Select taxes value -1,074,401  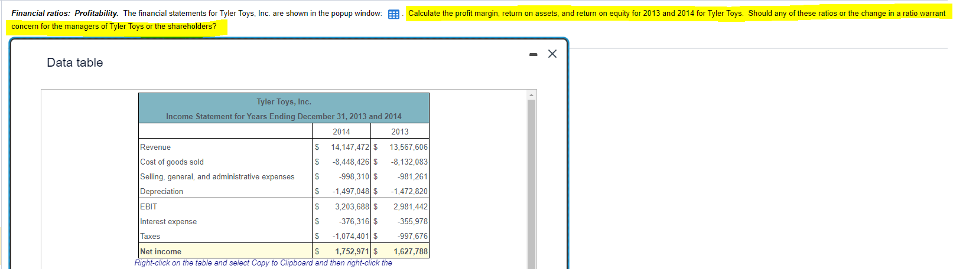(x=351, y=236)
